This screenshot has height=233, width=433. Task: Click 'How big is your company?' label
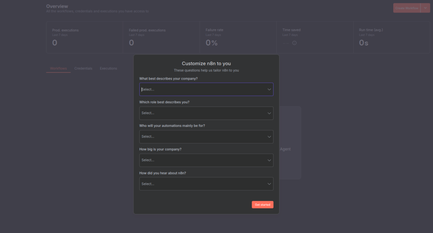(x=161, y=149)
